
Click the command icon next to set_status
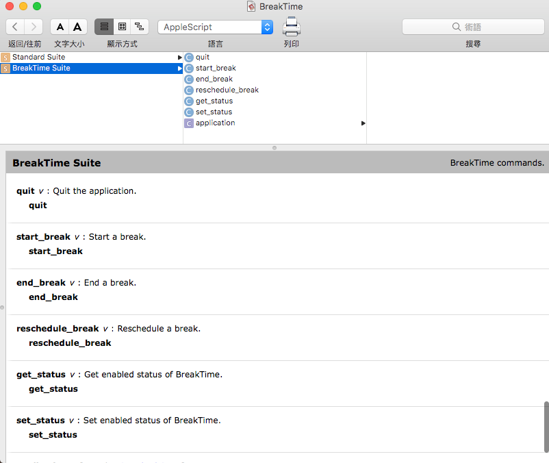pyautogui.click(x=189, y=112)
